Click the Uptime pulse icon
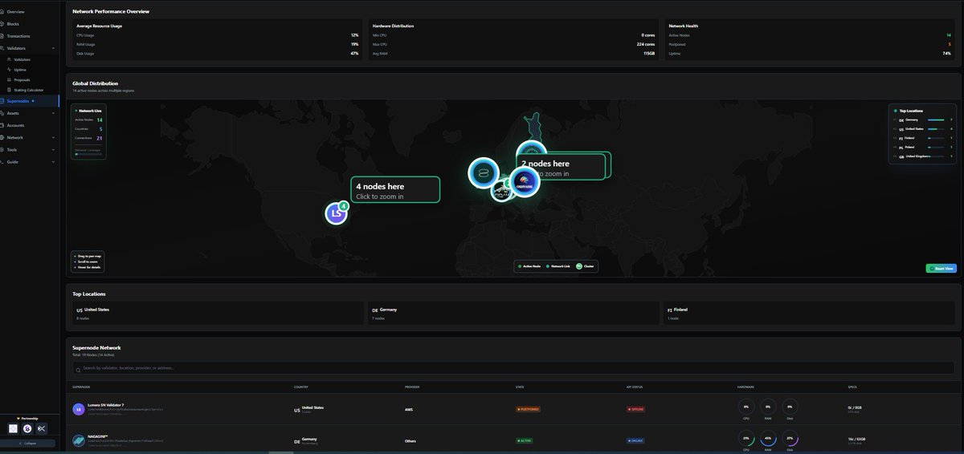 [x=9, y=70]
